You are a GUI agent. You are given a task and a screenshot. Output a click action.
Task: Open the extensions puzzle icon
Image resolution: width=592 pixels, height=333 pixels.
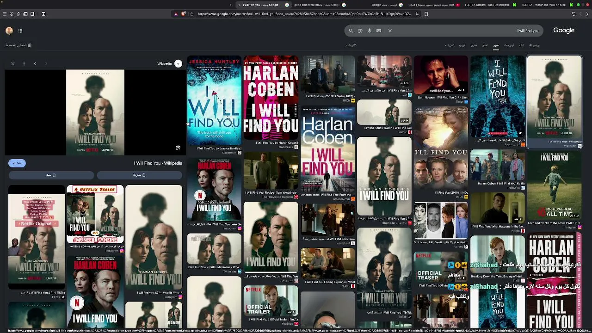(18, 14)
